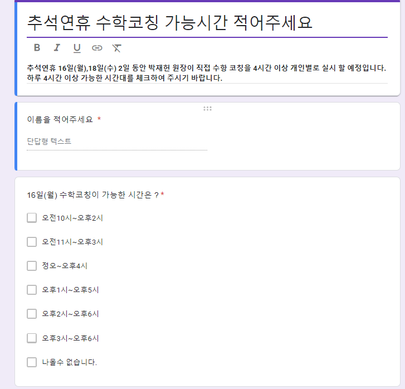
Task: Click the form title 추석연휴 수학코칭 field
Action: 207,22
